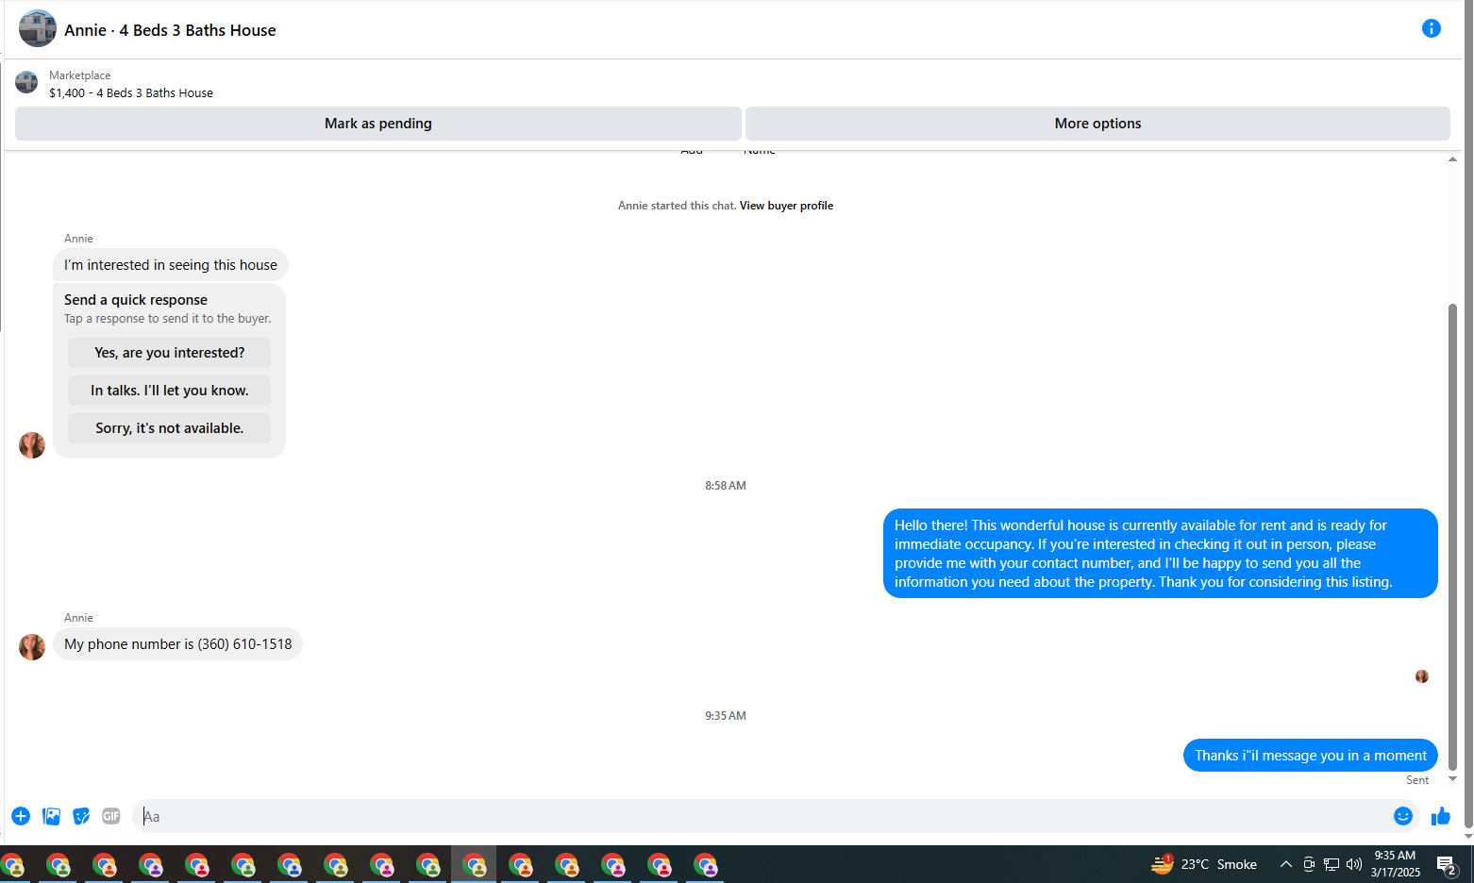Open the volume speaker tray icon
This screenshot has height=883, width=1474.
(1354, 864)
